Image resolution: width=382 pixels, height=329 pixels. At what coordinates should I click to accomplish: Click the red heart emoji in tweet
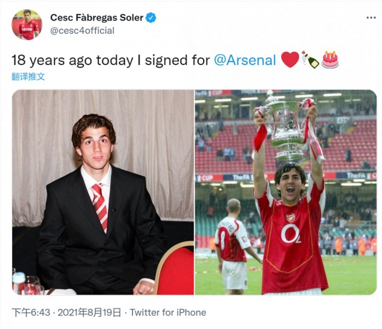290,60
